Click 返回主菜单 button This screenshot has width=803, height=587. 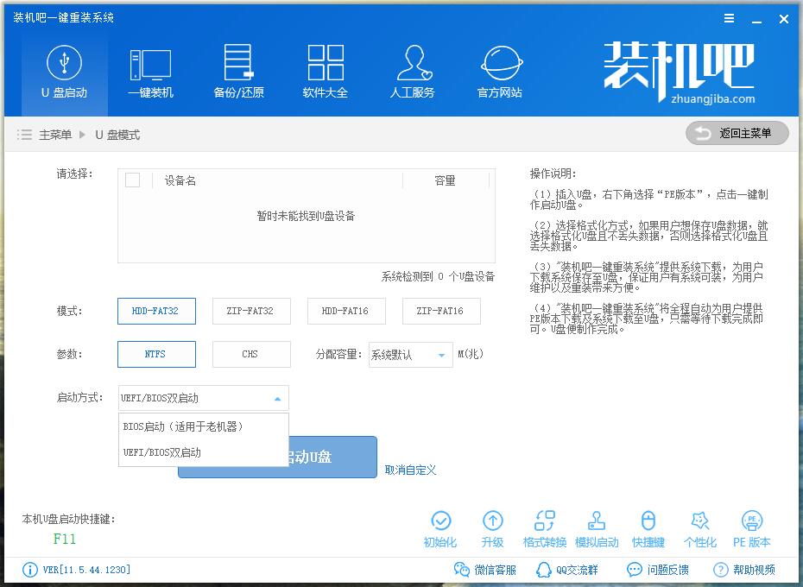[x=737, y=133]
